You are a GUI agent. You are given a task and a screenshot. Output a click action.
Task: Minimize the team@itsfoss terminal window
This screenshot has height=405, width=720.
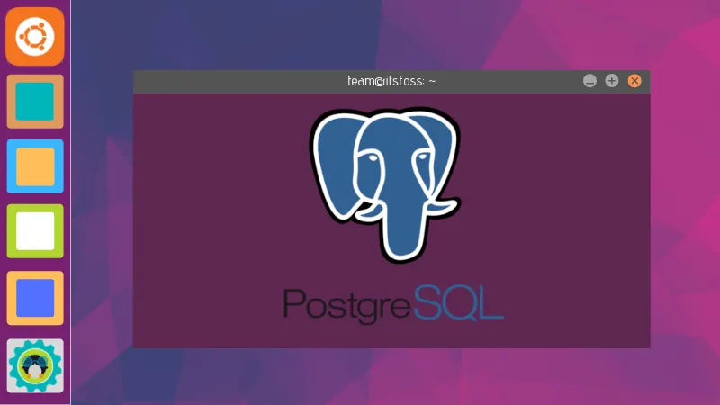click(x=589, y=81)
